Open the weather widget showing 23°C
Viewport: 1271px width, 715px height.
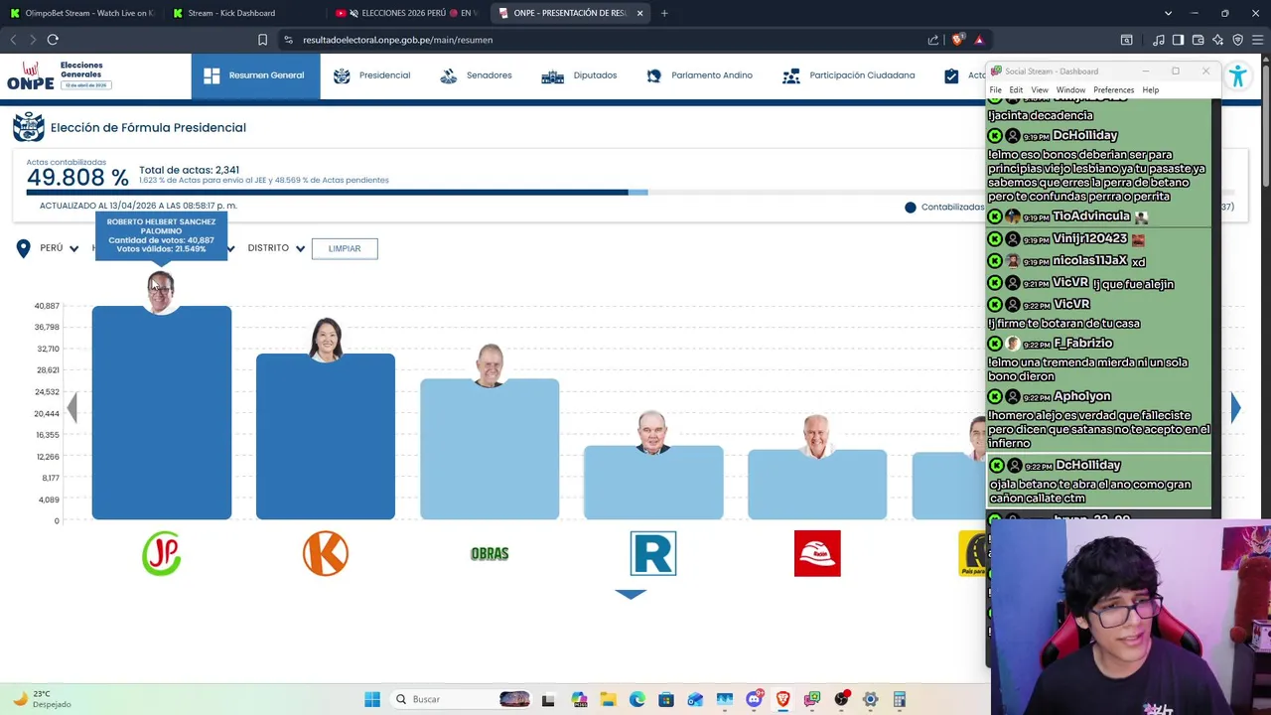(40, 699)
